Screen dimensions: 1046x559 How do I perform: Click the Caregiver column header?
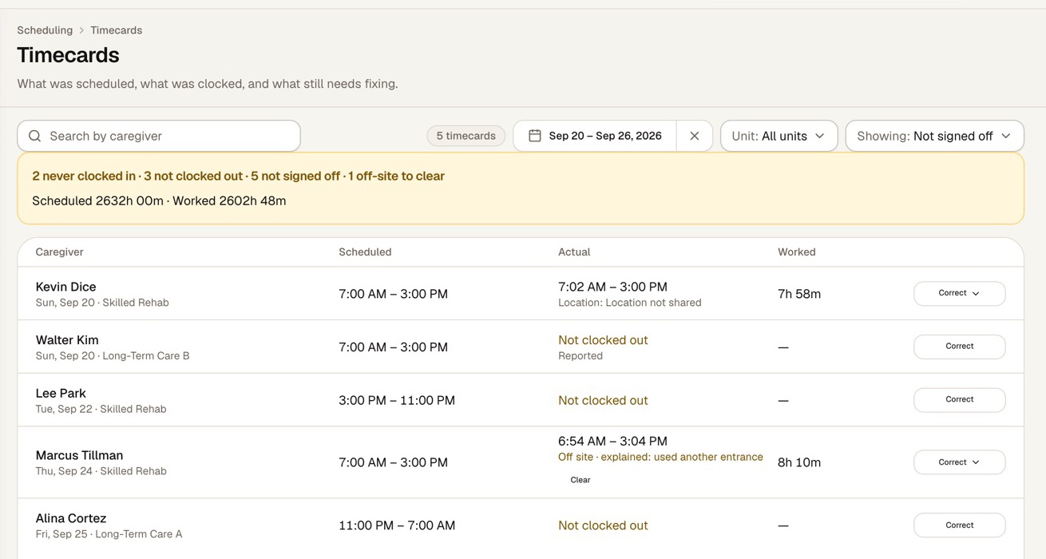pyautogui.click(x=59, y=252)
